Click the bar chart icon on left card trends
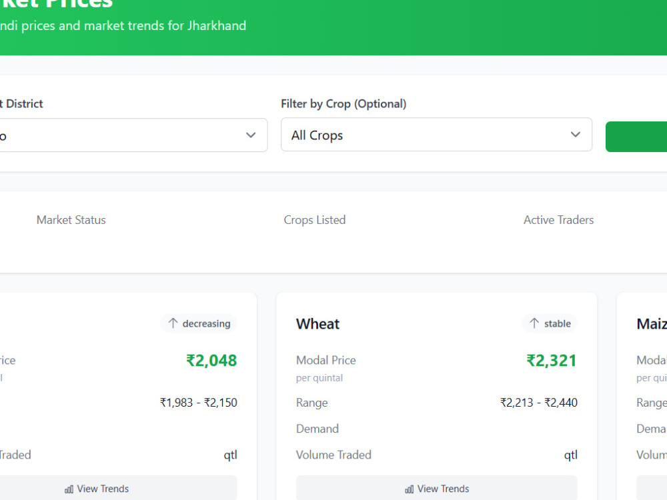667x500 pixels. tap(69, 489)
